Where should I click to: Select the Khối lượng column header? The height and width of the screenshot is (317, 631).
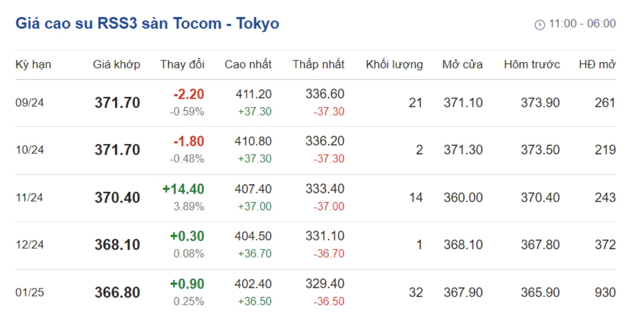pyautogui.click(x=394, y=64)
